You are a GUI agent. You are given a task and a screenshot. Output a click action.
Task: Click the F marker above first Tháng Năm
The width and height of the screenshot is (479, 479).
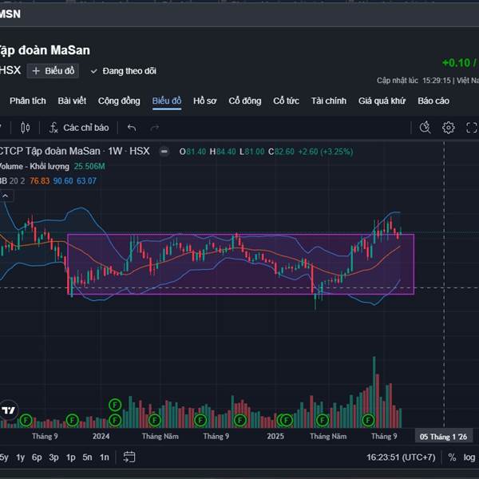coord(155,421)
